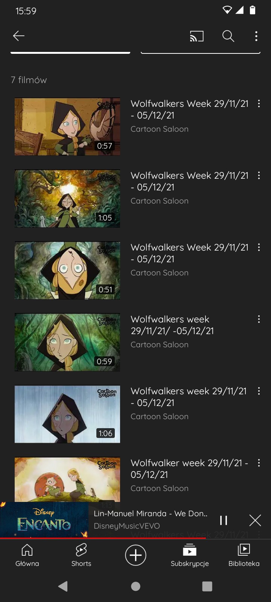Open options for the 0:59 video
The height and width of the screenshot is (602, 271).
[259, 319]
